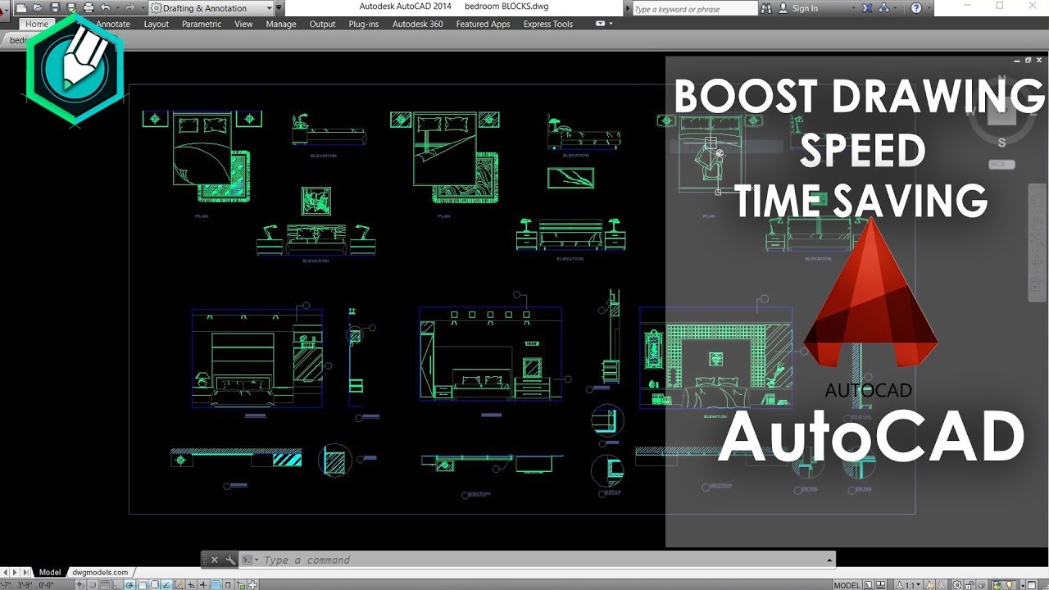Image resolution: width=1049 pixels, height=590 pixels.
Task: Open the WCS dropdown below the ViewCube
Action: point(1001,164)
